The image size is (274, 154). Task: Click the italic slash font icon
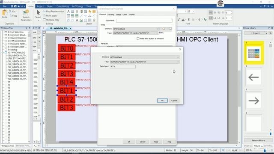click(179, 20)
